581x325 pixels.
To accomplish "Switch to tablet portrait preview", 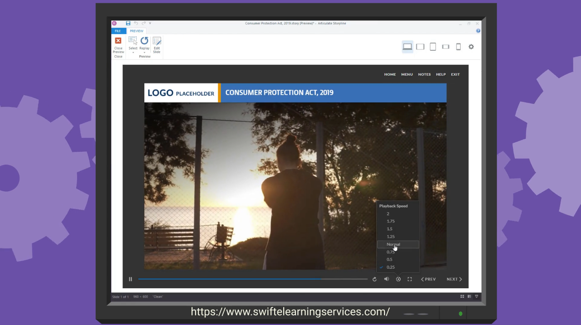I will pos(433,47).
